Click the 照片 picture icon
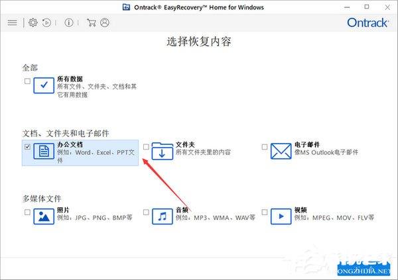Viewport: 398px width, 280px height. click(44, 216)
